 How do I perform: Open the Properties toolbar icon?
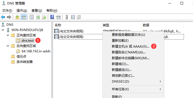tap(32, 17)
